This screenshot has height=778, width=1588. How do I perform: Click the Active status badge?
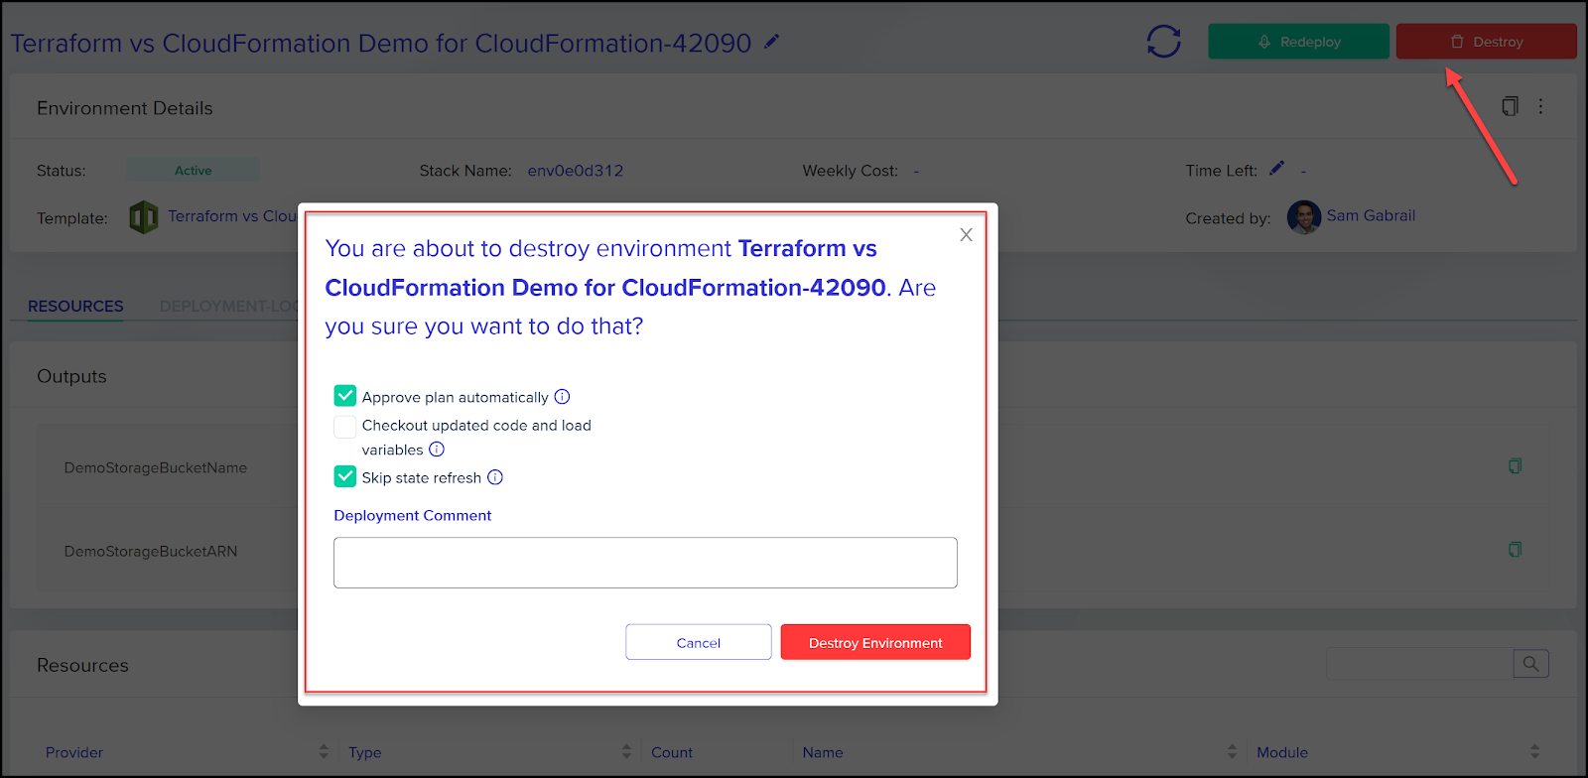(194, 171)
